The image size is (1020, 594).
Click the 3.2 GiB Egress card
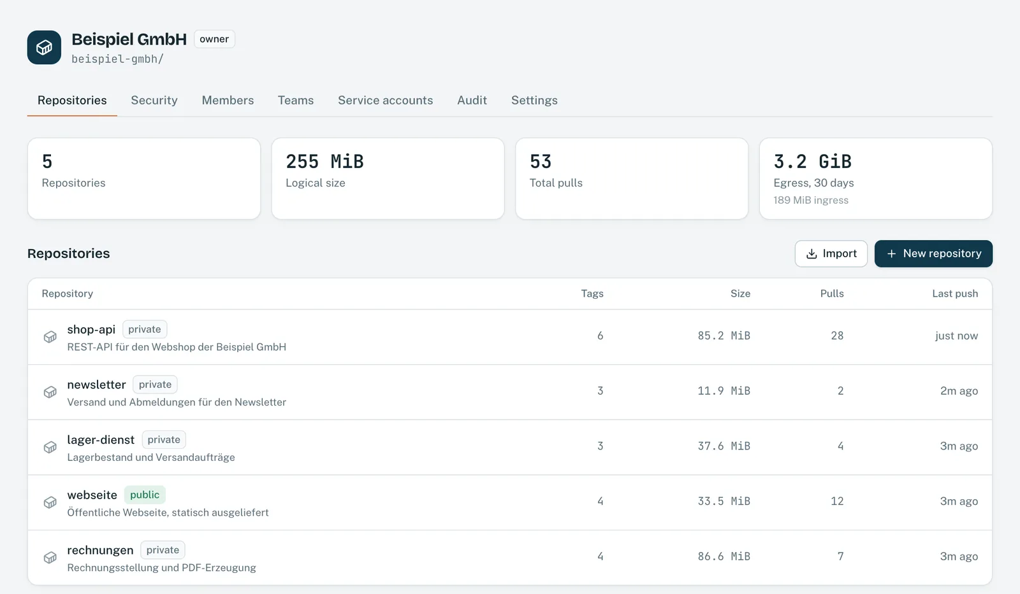pos(876,179)
